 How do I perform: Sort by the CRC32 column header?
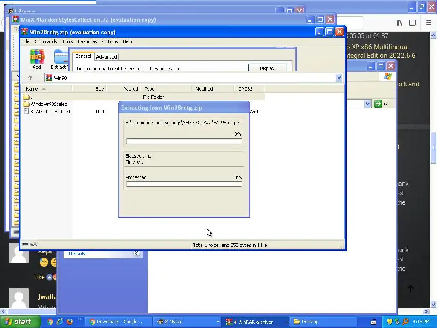pos(249,89)
